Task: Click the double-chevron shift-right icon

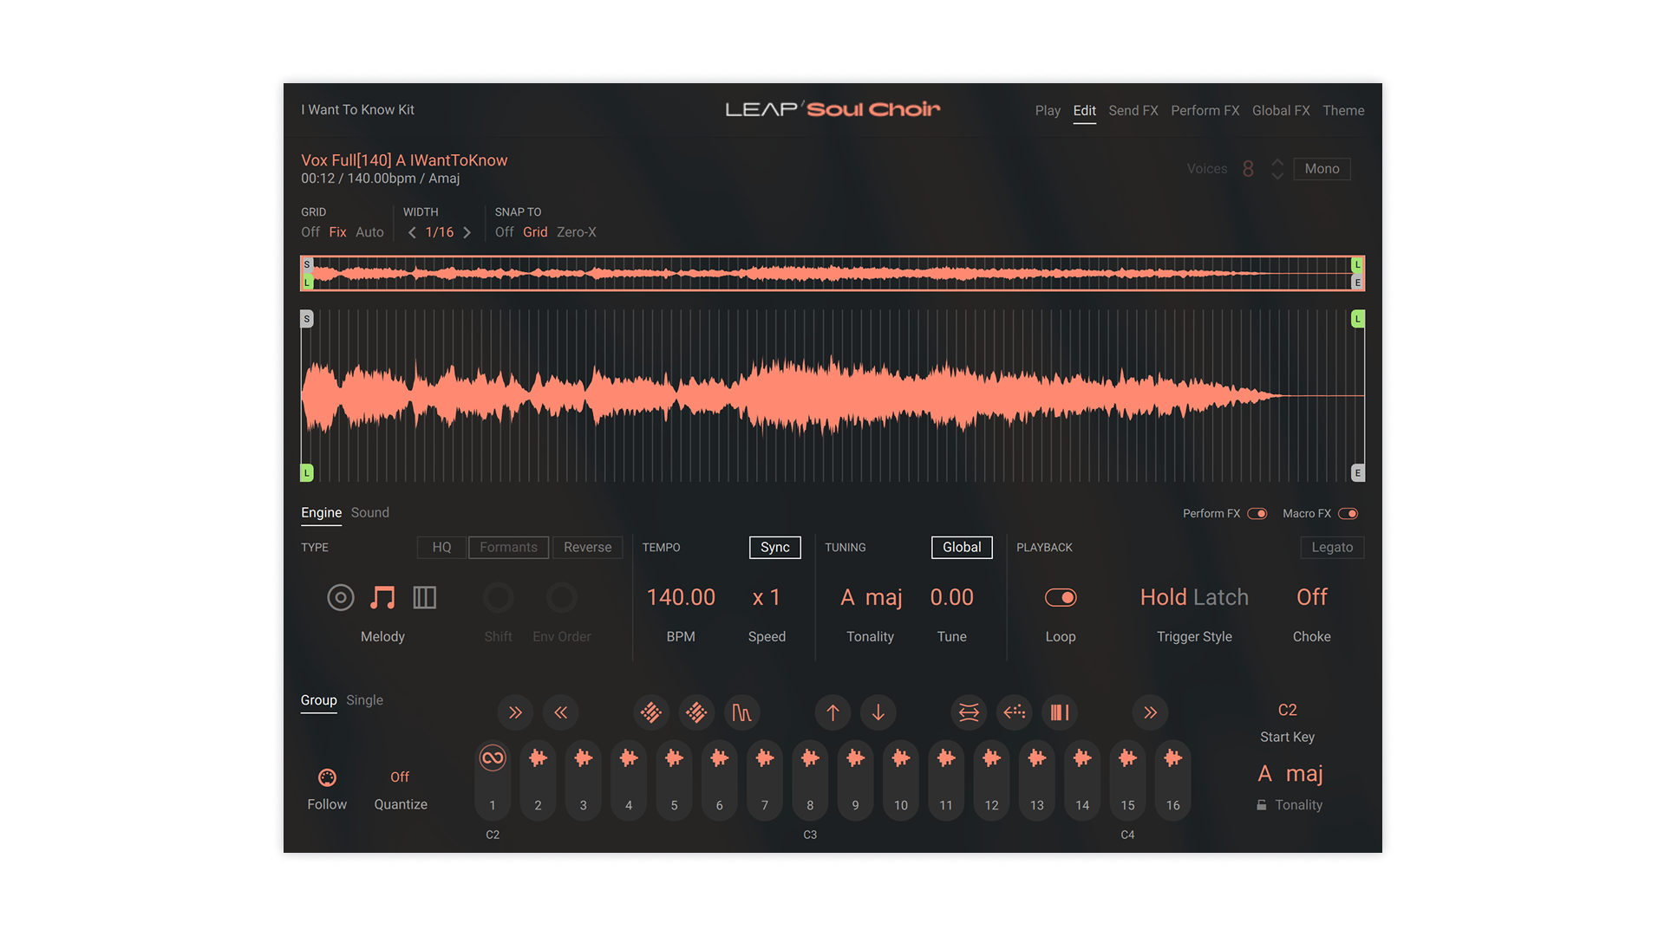Action: pyautogui.click(x=516, y=712)
